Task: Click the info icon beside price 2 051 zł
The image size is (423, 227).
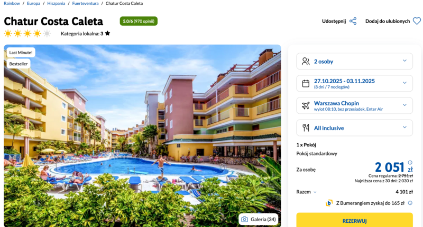Action: coord(410,162)
